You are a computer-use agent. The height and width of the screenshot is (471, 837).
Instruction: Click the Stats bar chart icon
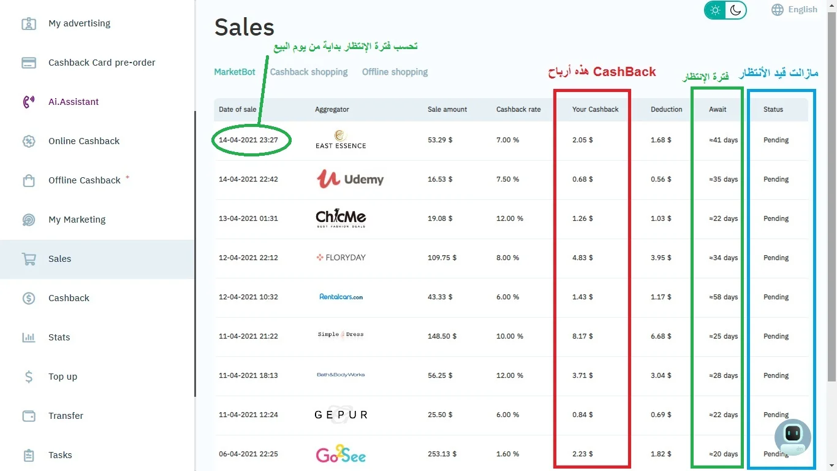point(29,337)
